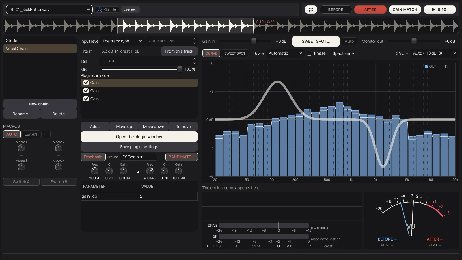Click the SWEET SPOT ... button

pyautogui.click(x=316, y=41)
